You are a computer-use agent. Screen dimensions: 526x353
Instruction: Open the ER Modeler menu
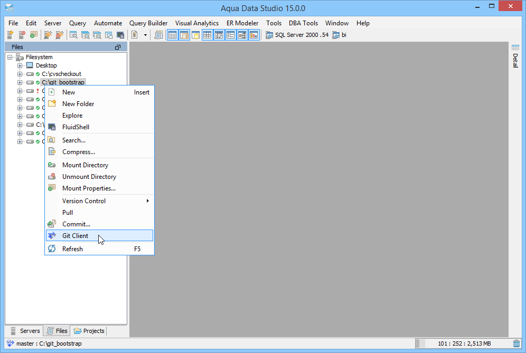point(242,23)
